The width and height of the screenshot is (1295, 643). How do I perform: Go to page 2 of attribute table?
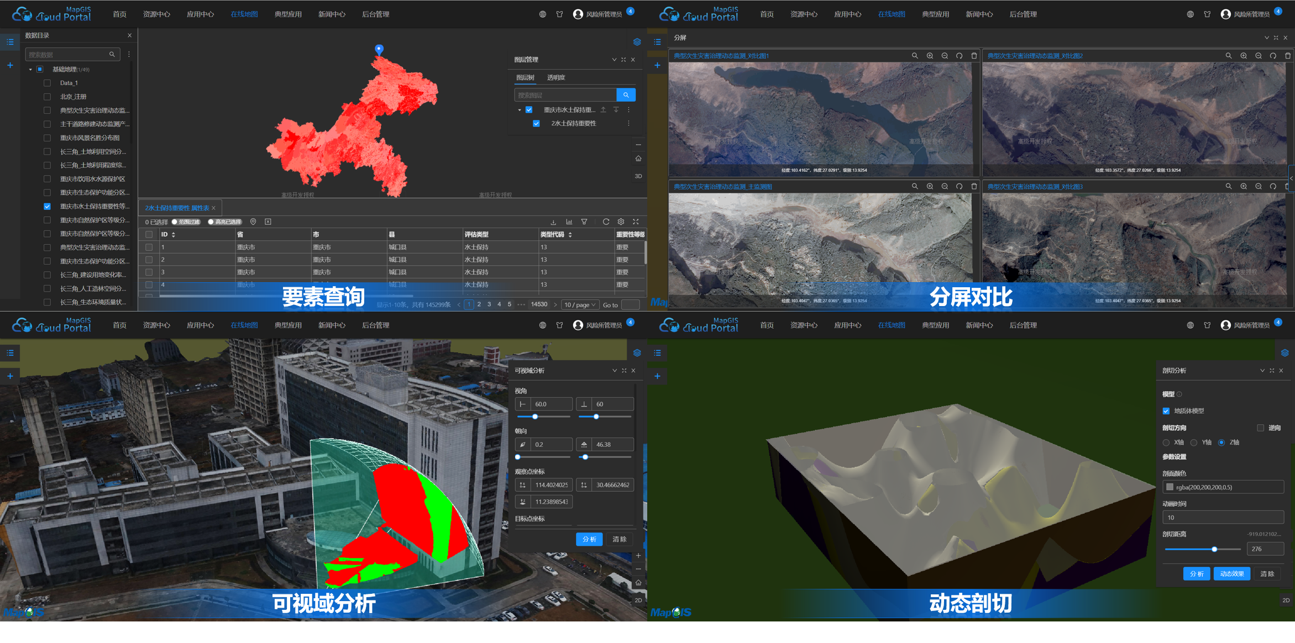tap(479, 304)
